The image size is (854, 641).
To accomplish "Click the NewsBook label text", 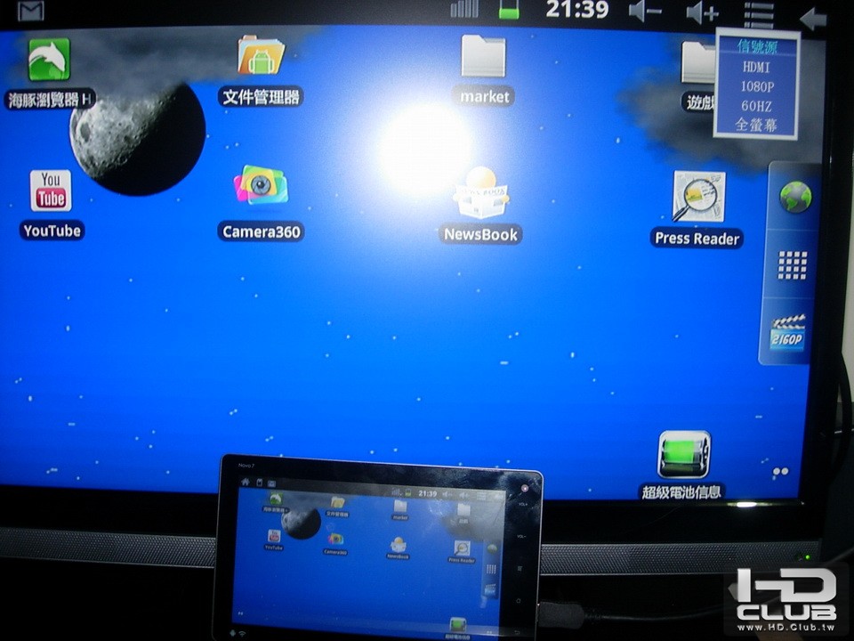I will [480, 234].
